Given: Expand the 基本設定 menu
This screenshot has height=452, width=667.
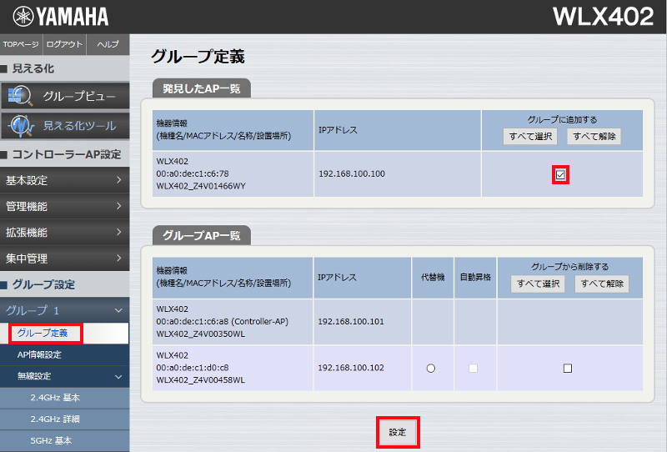Looking at the screenshot, I should [65, 180].
